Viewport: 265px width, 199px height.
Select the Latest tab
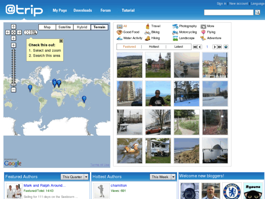pyautogui.click(x=179, y=47)
